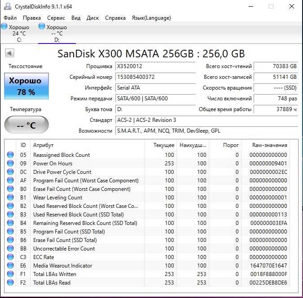Click the serial number field 153085400372
303x298 pixels.
point(156,77)
